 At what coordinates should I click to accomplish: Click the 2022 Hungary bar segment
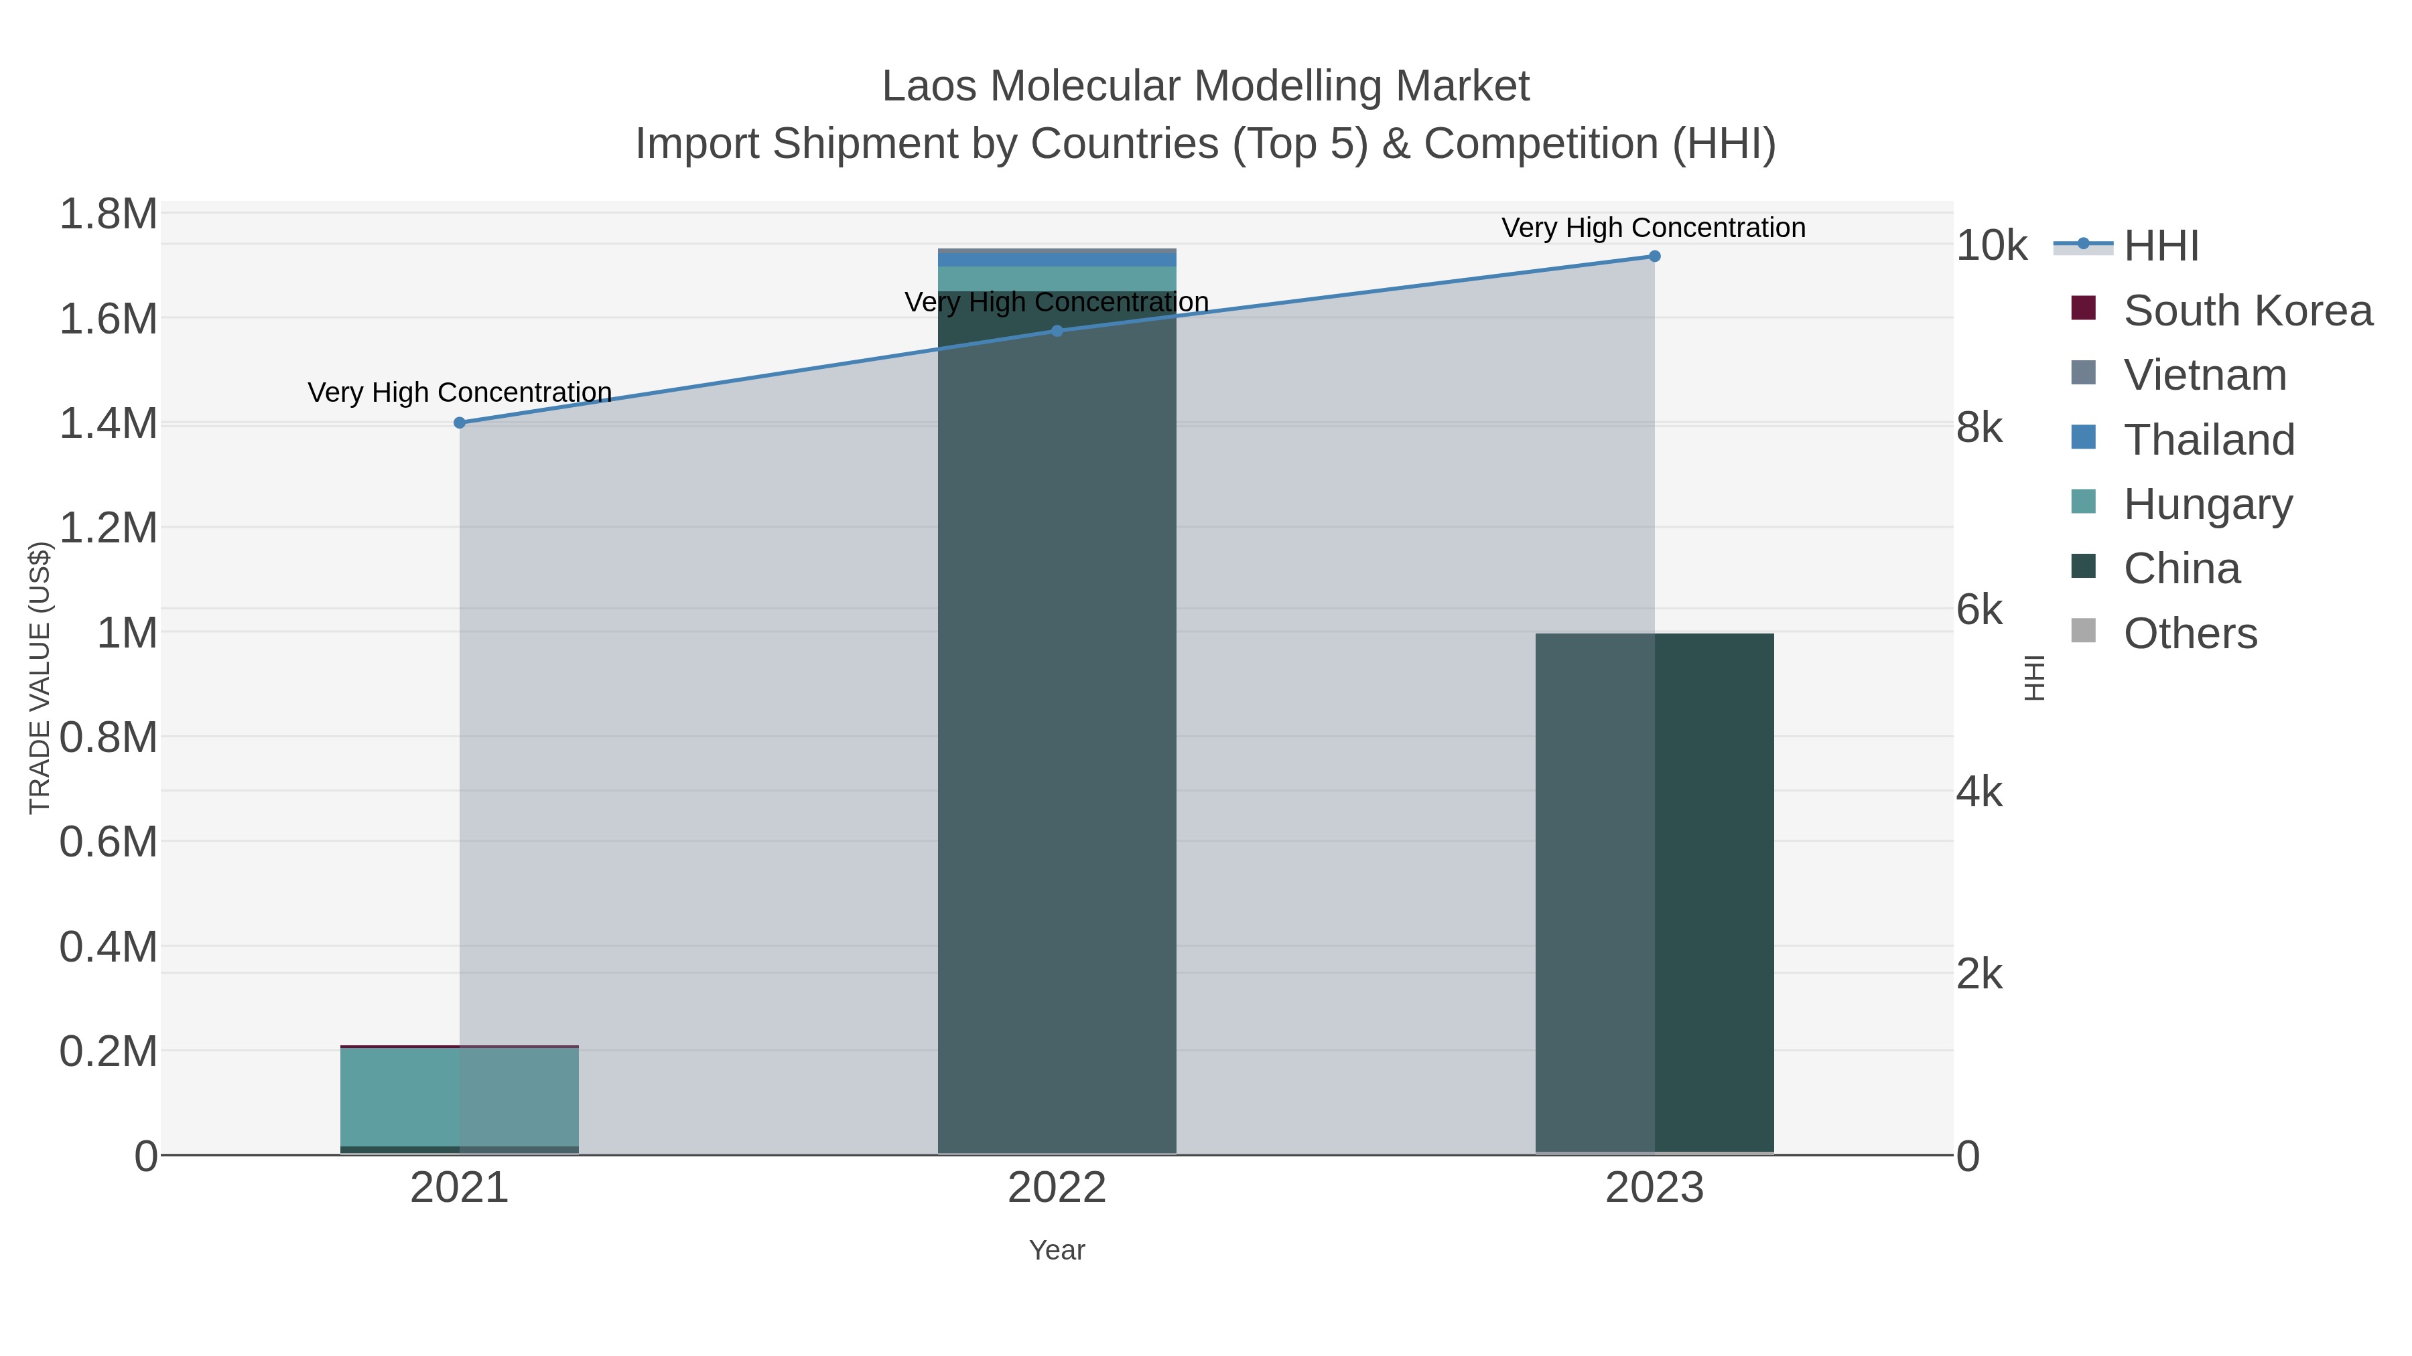1057,279
